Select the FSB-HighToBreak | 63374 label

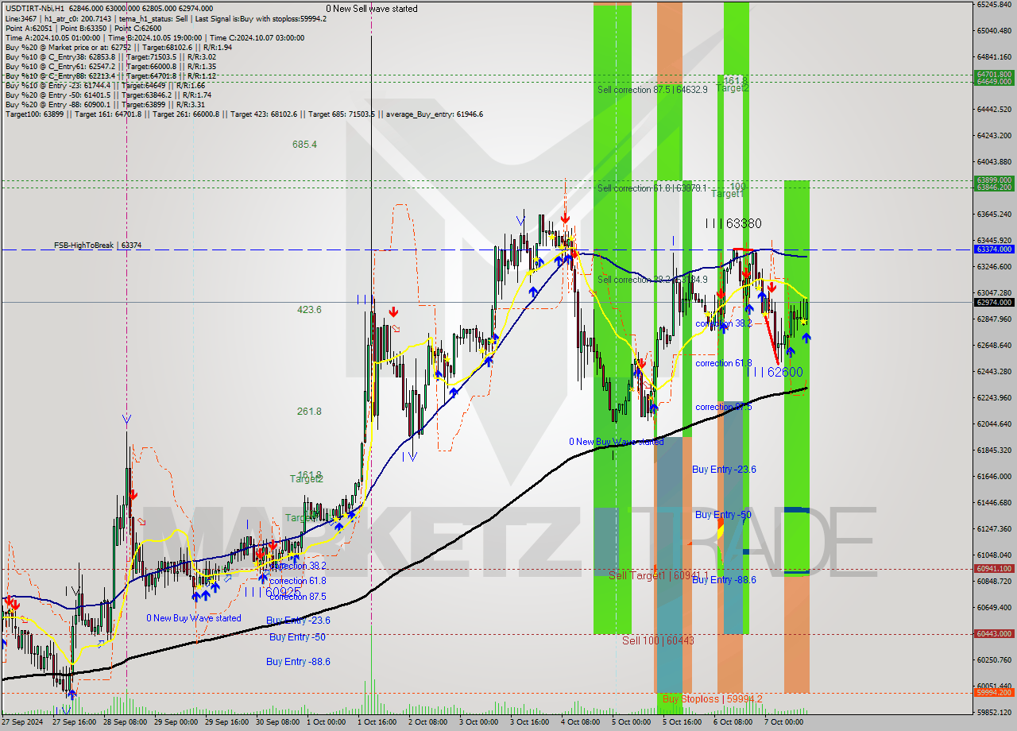98,246
